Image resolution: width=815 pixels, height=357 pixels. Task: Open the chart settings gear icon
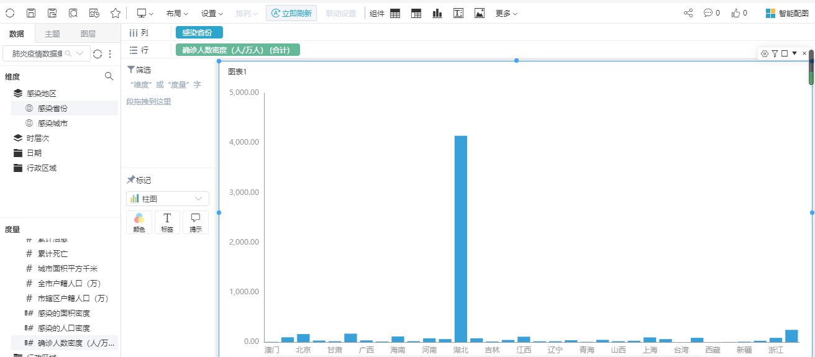pos(765,54)
